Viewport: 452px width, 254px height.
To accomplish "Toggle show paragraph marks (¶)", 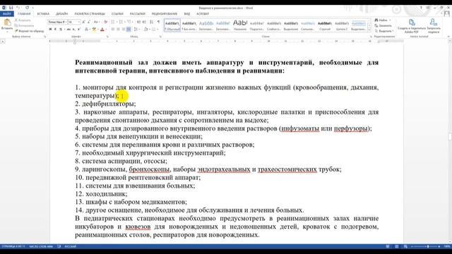I will (x=158, y=22).
